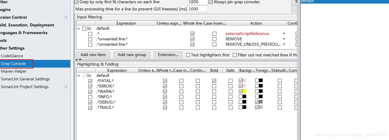
Task: Uncheck Bold for the .*FATAL.* row
Action: (214, 81)
